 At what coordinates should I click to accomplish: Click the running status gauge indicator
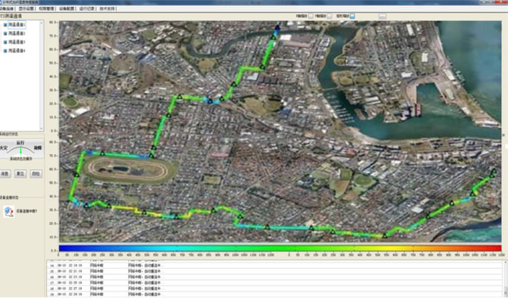pos(21,148)
